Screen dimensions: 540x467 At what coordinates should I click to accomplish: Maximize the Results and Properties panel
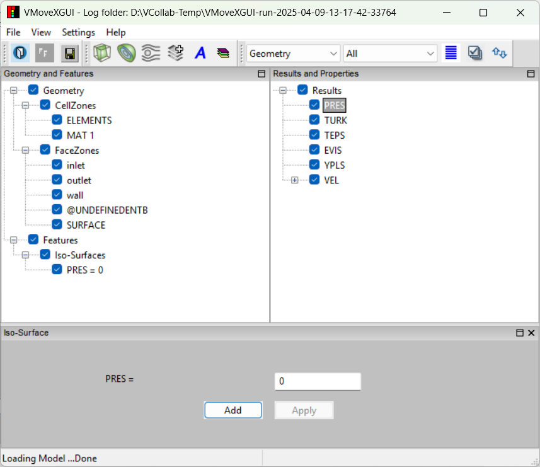pyautogui.click(x=531, y=74)
